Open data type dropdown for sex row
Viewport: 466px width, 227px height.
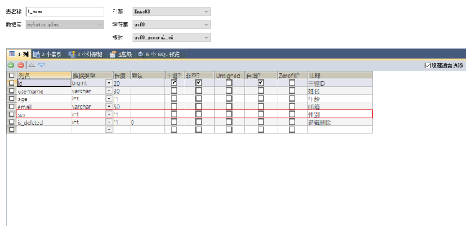coord(109,113)
